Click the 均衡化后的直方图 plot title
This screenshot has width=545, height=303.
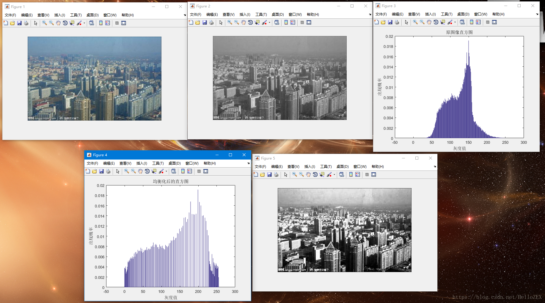[171, 182]
